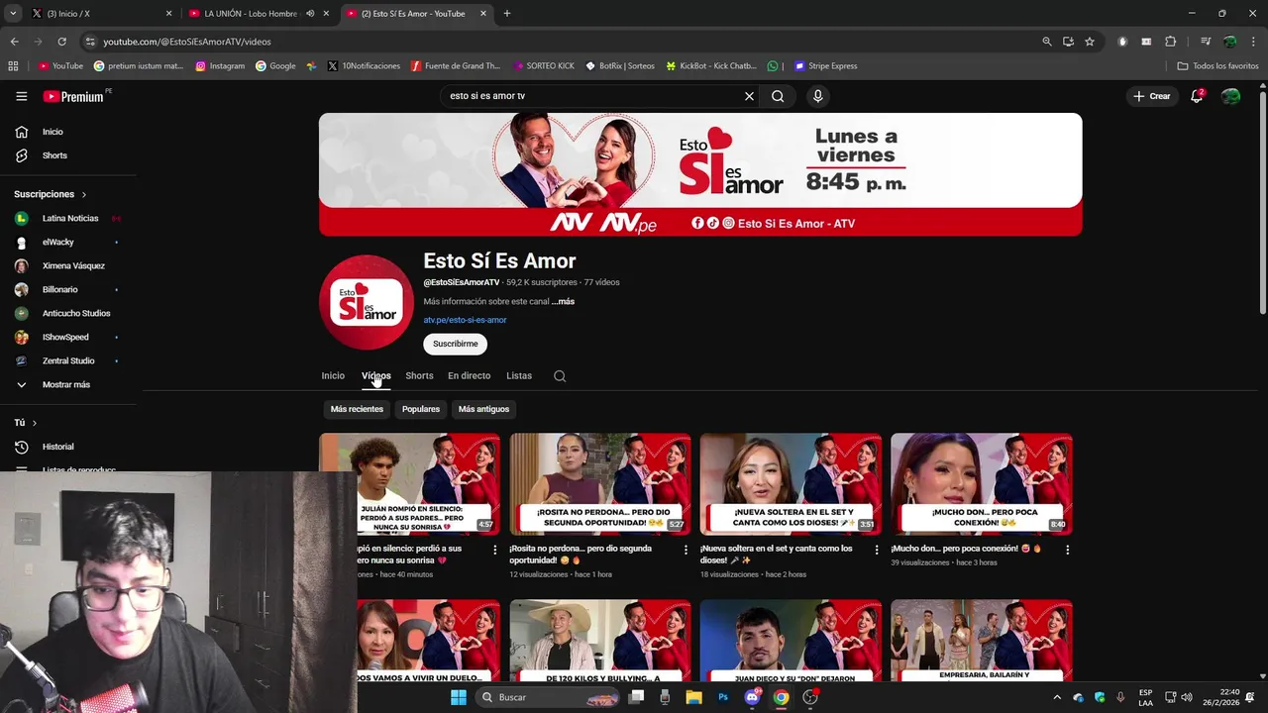Open Discord from the taskbar
This screenshot has width=1268, height=713.
752,697
